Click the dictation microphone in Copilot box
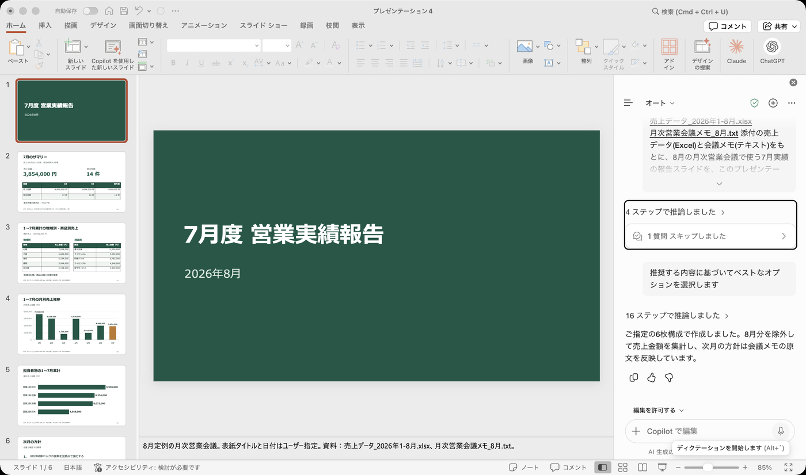This screenshot has height=475, width=806. coord(781,431)
